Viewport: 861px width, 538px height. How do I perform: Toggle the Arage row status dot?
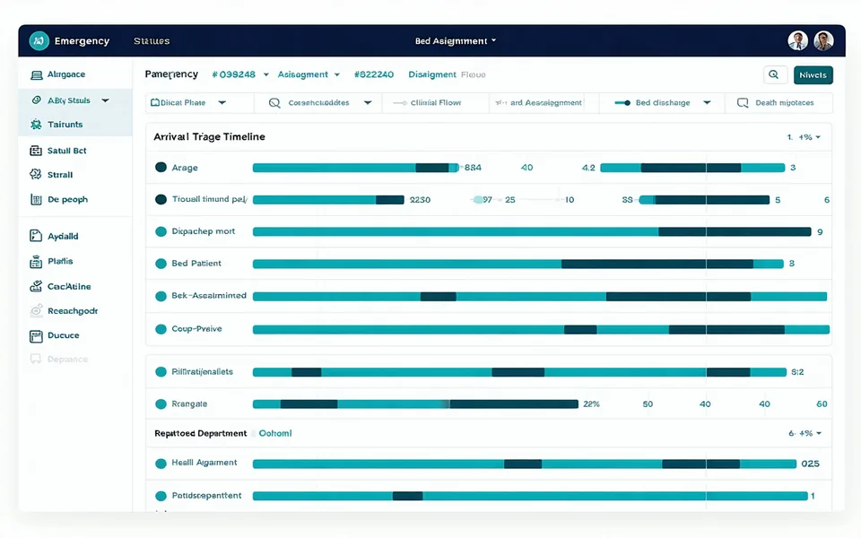[161, 168]
